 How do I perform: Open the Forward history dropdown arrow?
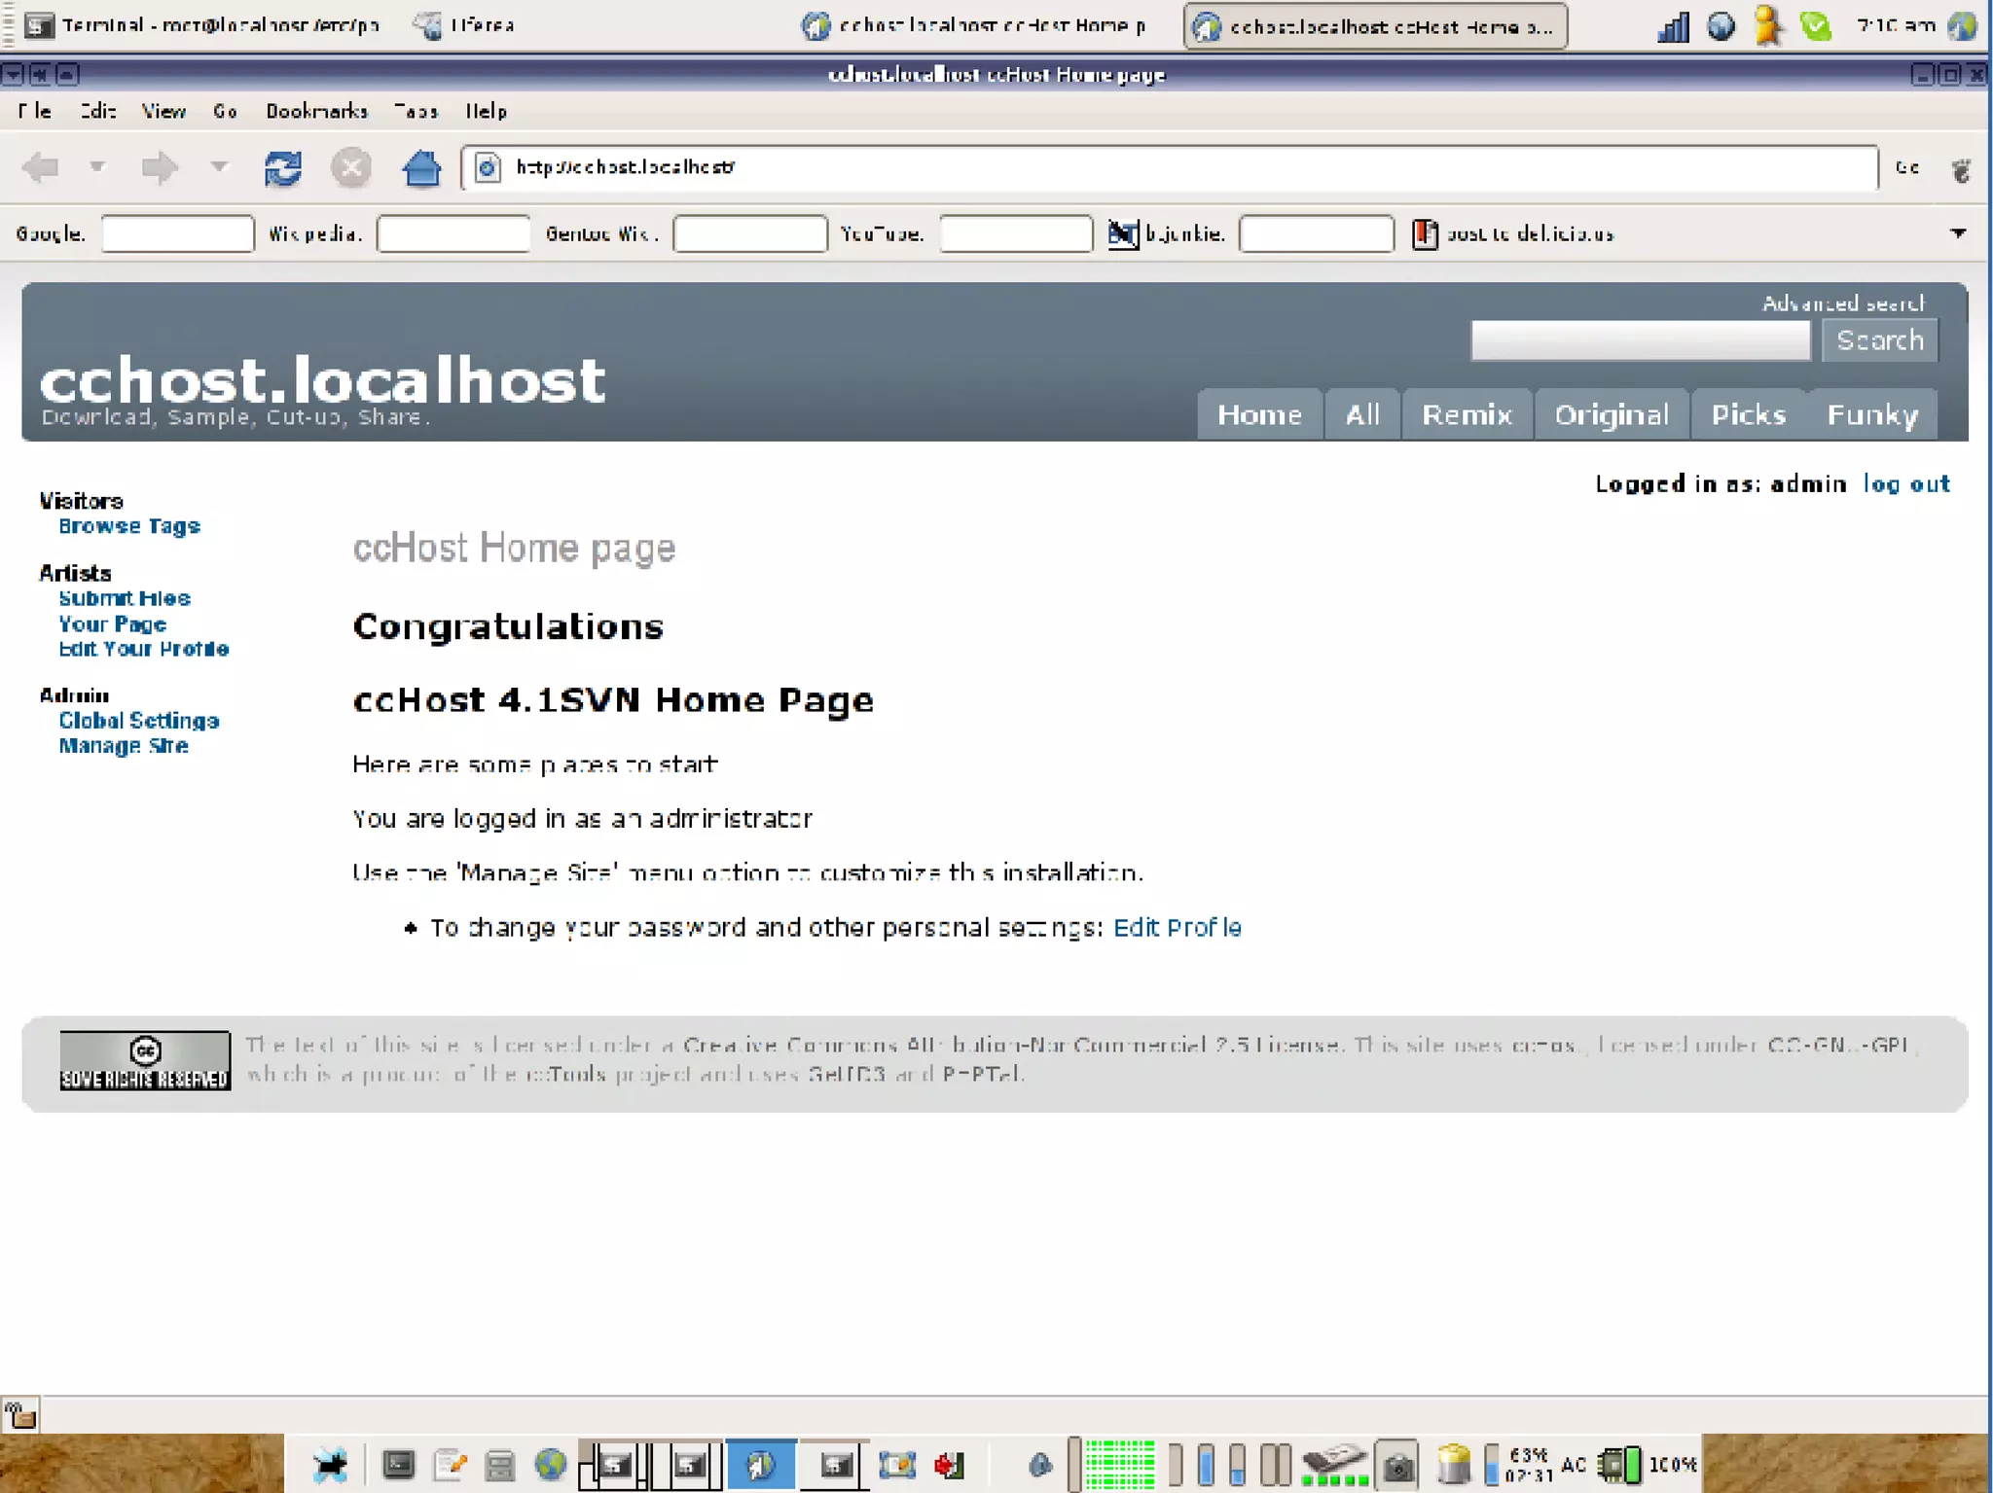(220, 167)
